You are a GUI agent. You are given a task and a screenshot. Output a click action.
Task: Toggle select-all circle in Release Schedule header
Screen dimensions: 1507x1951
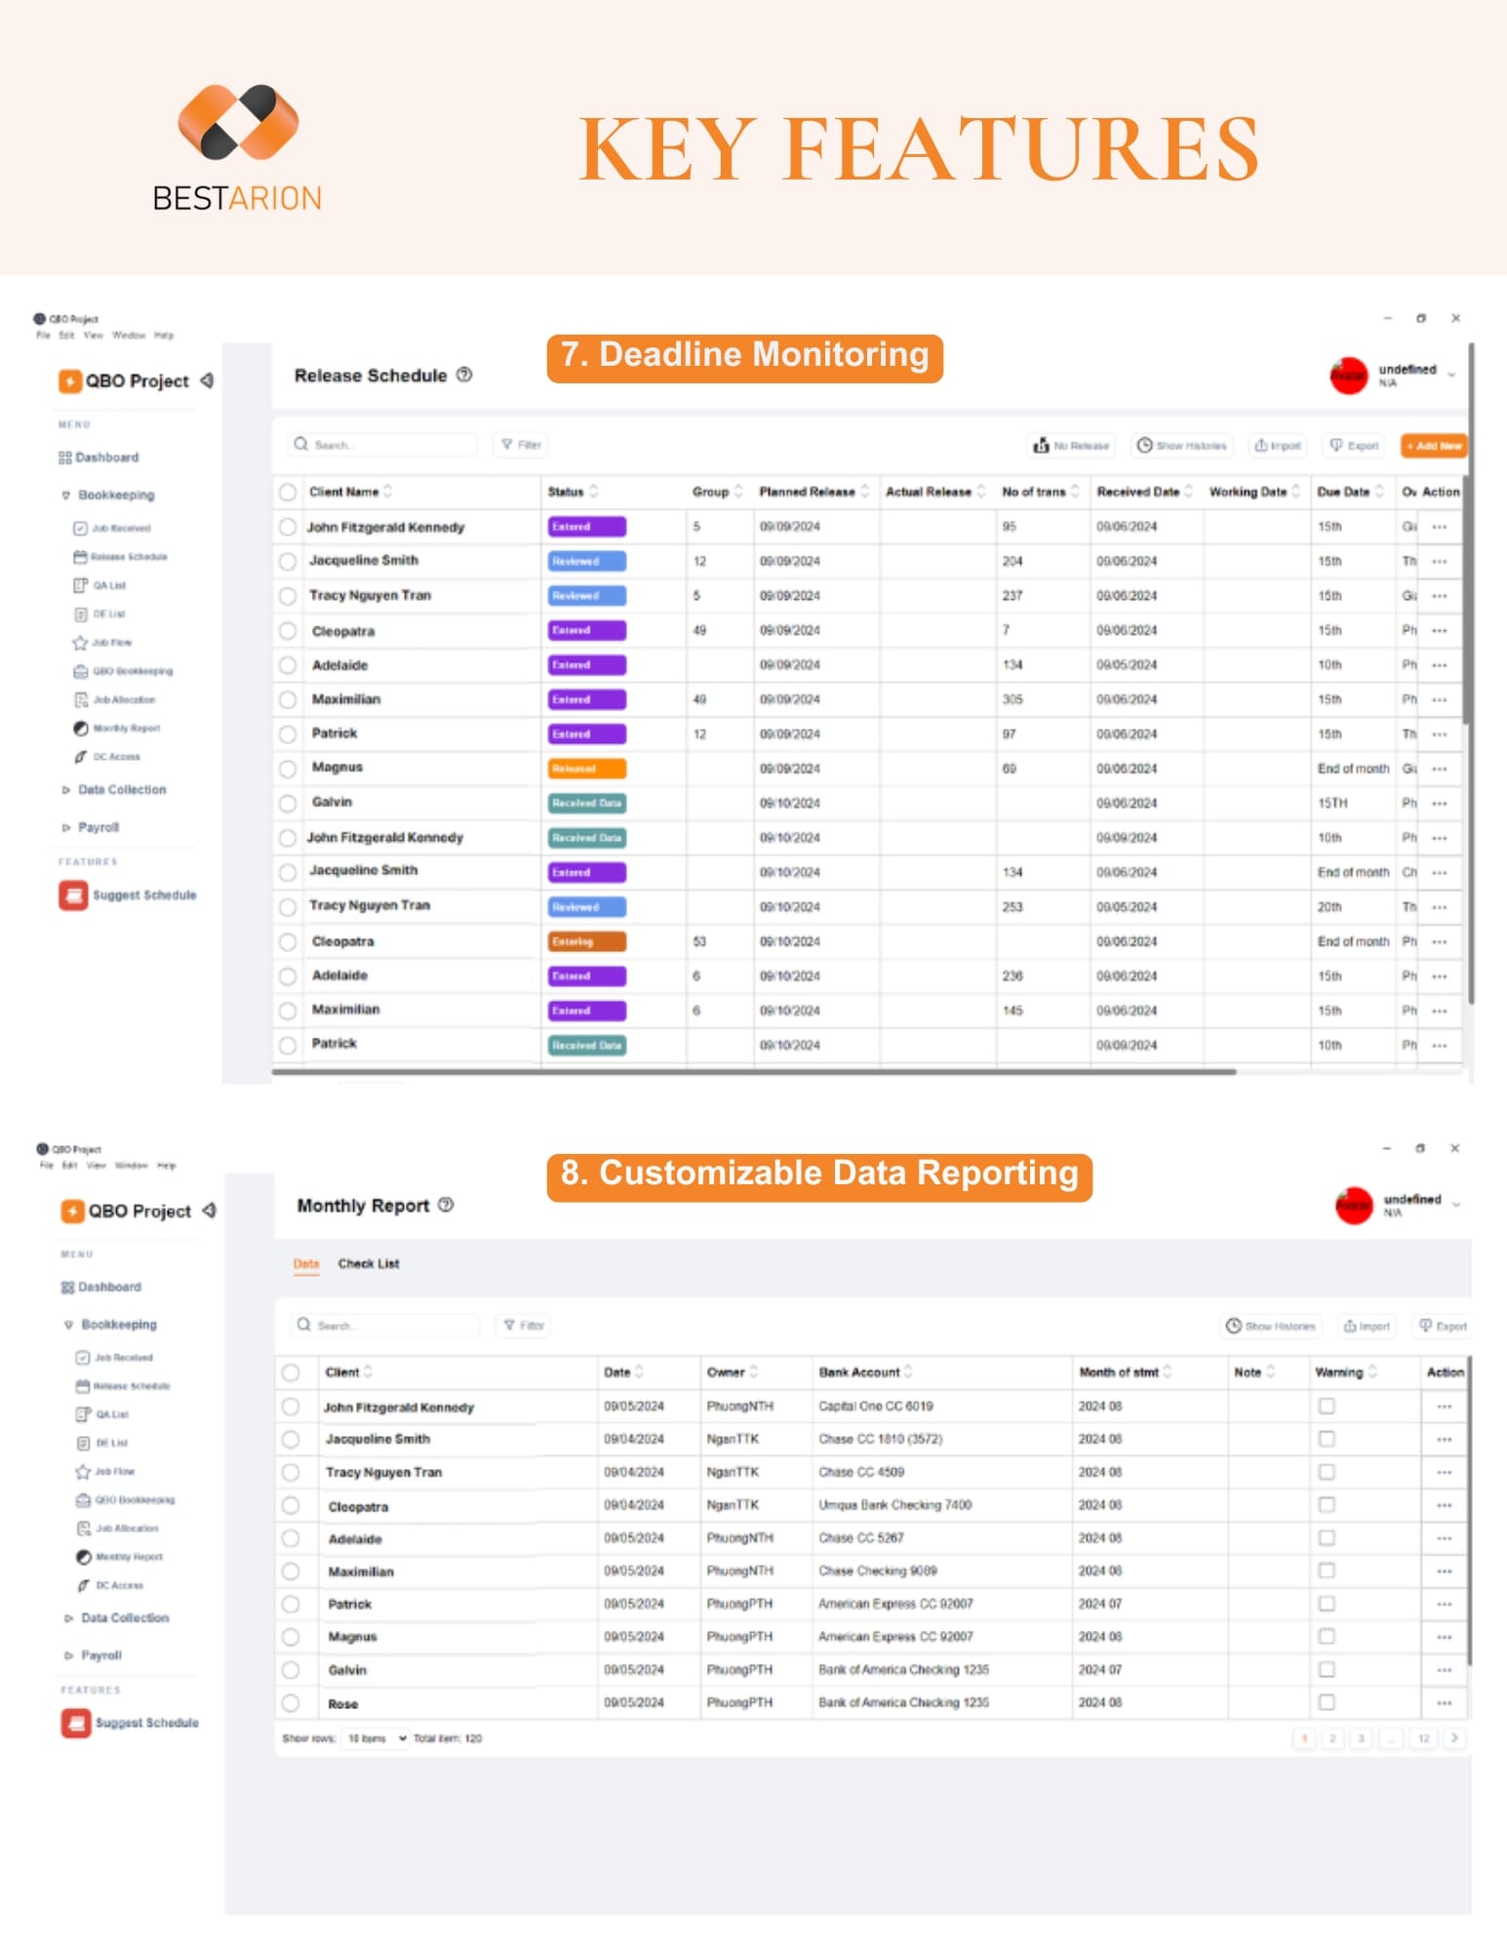coord(288,492)
